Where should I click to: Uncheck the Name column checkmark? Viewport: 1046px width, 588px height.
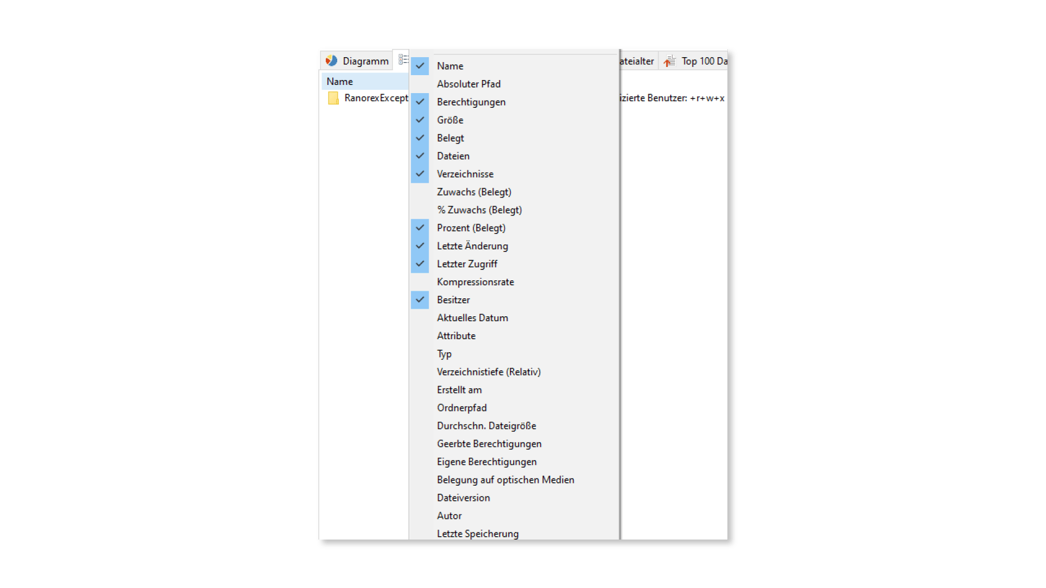coord(419,66)
